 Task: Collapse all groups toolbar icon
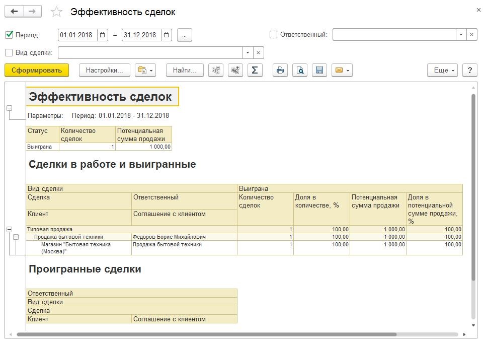[x=216, y=71]
